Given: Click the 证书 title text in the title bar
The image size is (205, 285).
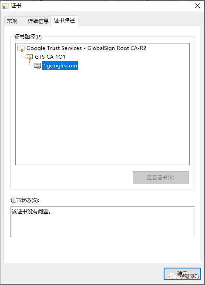Looking at the screenshot, I should 16,6.
